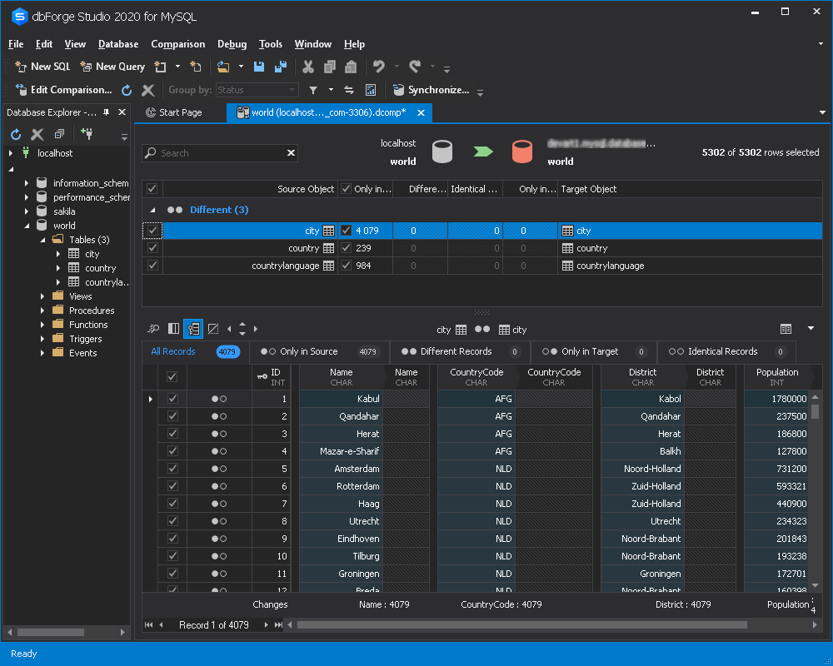Click the Save floppy disk icon
The image size is (833, 666).
coord(259,67)
